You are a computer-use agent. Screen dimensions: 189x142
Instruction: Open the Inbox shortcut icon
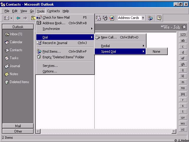tap(7, 34)
